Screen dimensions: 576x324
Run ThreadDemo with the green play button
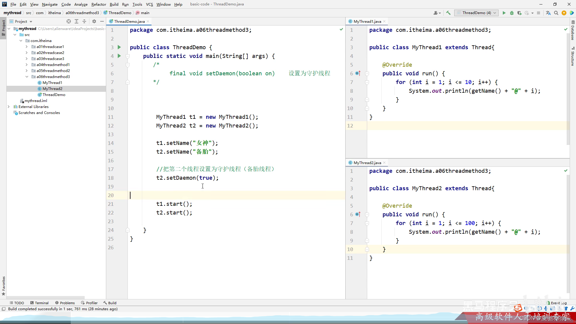504,13
